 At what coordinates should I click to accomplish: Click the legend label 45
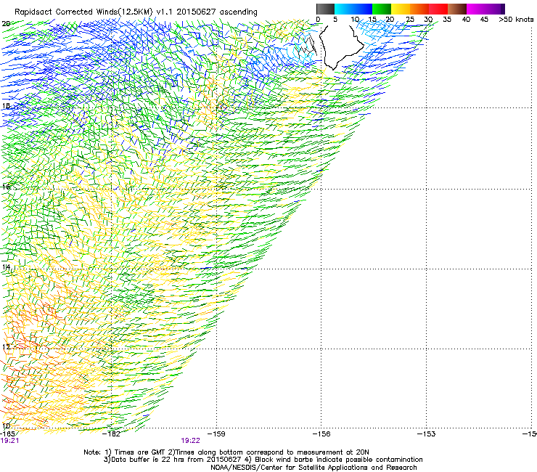tap(484, 20)
